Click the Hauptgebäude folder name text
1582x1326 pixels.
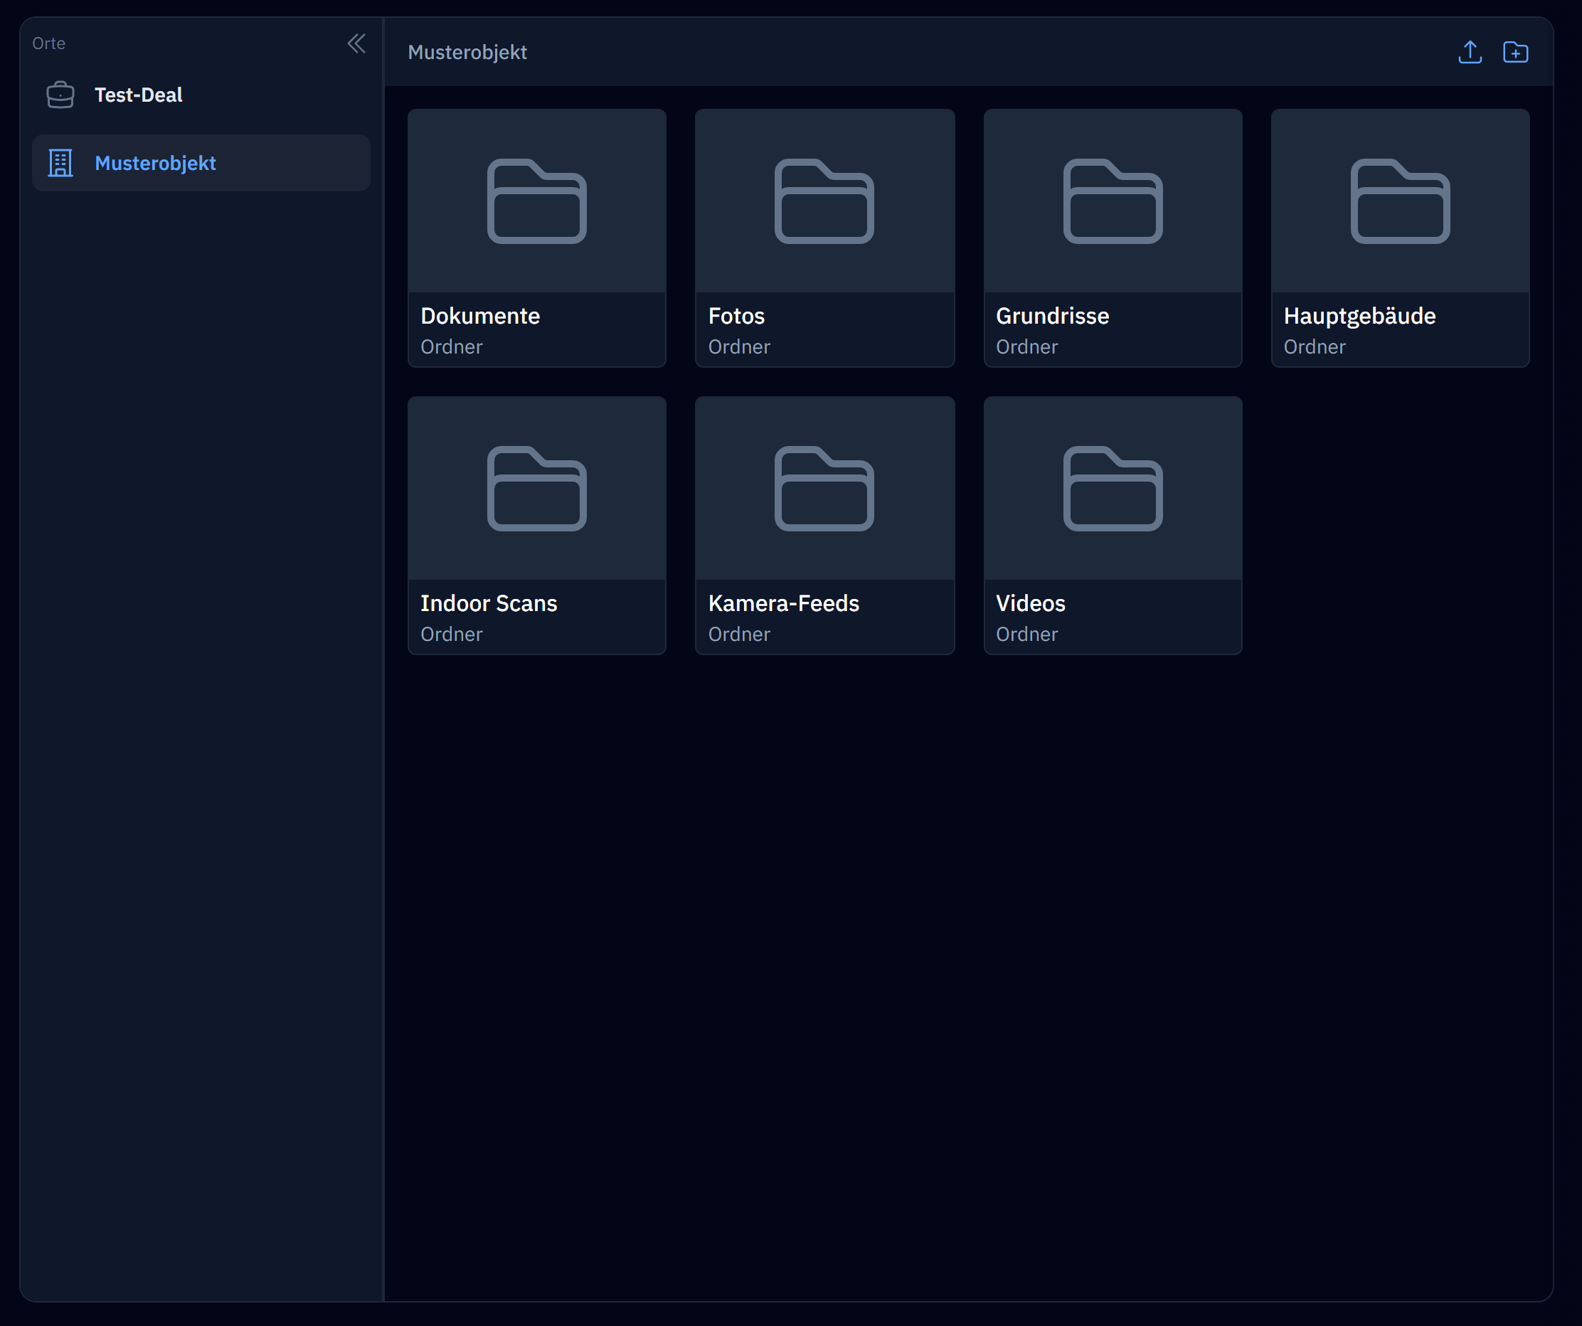[x=1359, y=316]
